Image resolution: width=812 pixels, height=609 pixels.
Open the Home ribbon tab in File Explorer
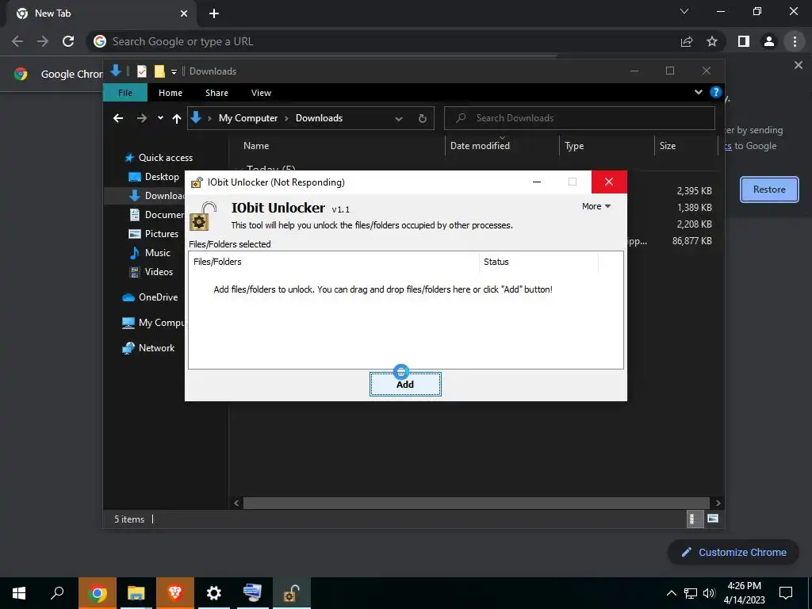pos(170,93)
